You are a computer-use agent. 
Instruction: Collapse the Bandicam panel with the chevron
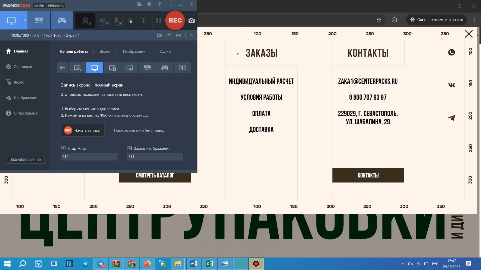191,35
